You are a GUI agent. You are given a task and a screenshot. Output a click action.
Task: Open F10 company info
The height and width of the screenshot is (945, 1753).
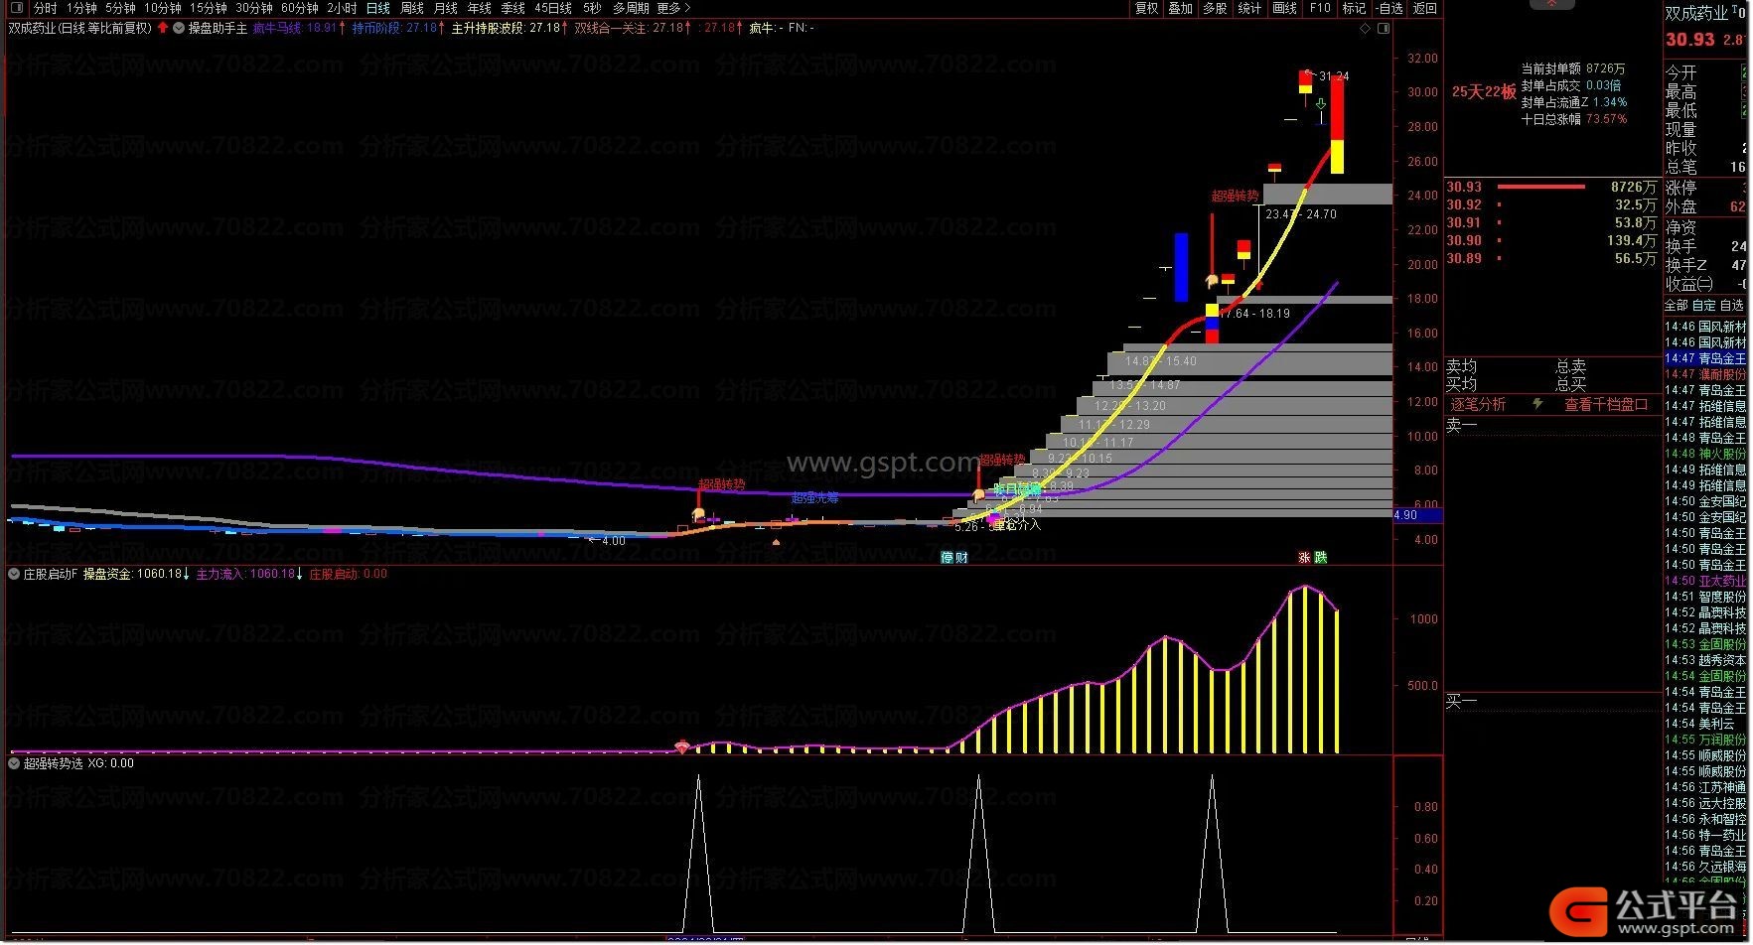point(1320,8)
